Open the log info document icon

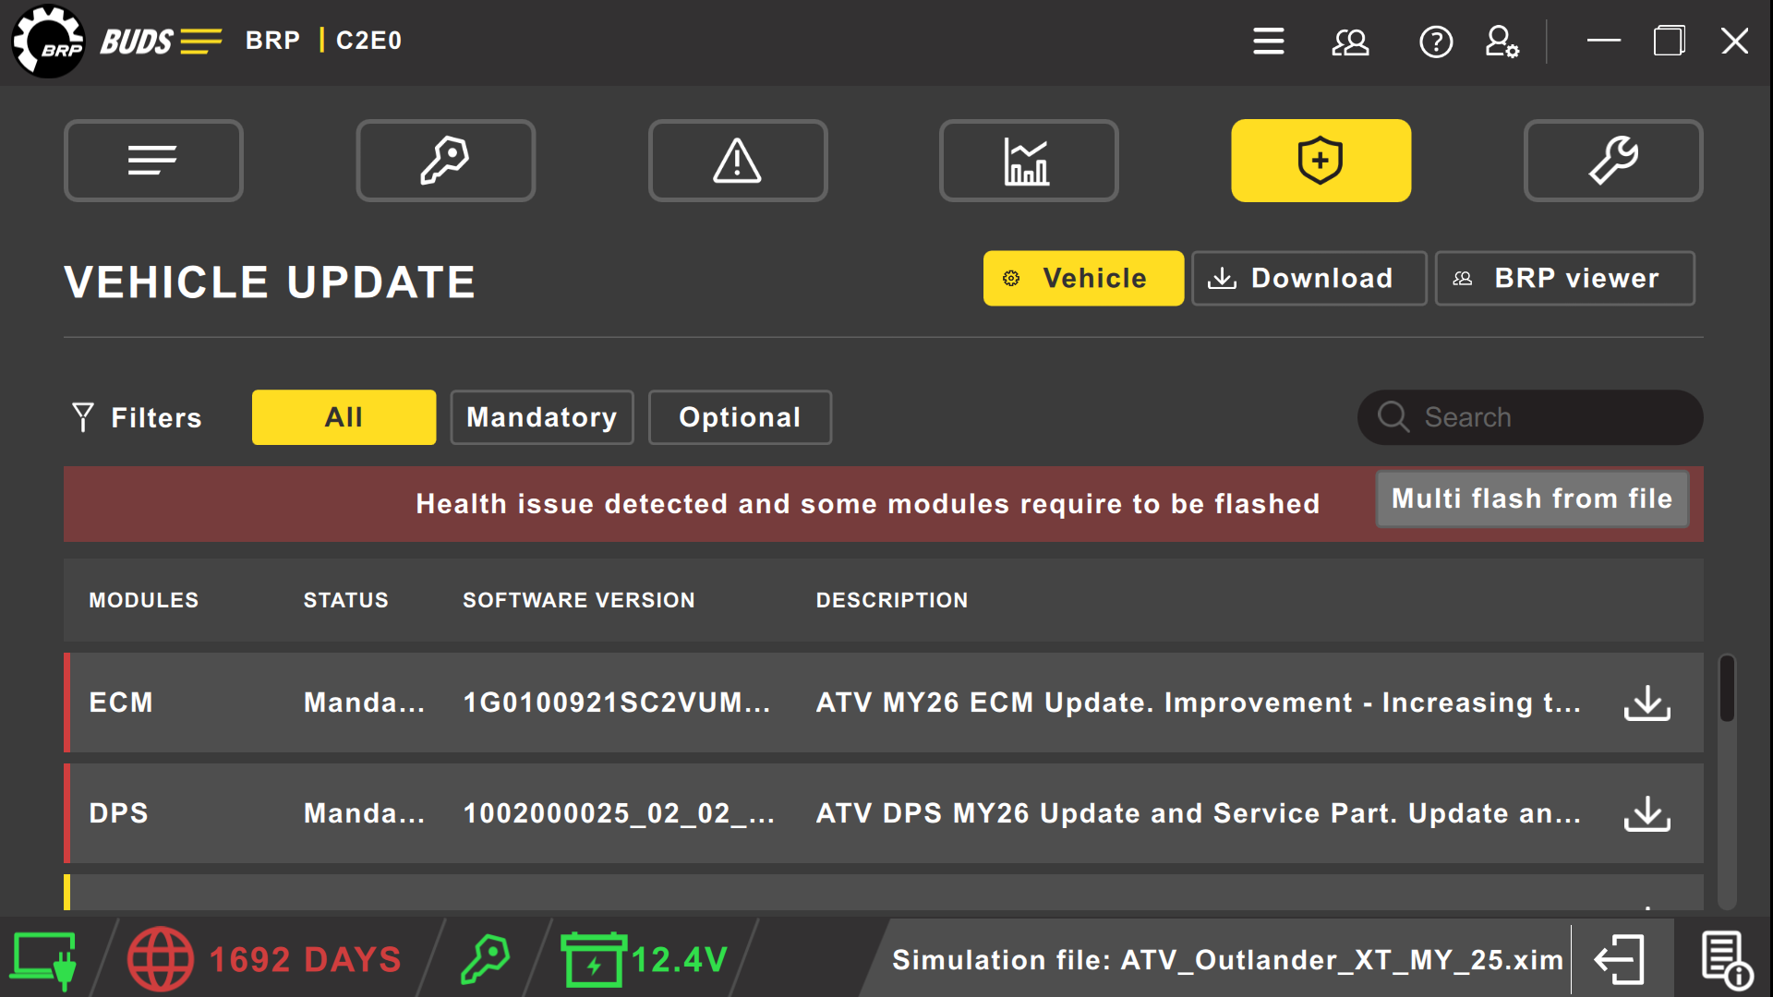pos(1727,960)
